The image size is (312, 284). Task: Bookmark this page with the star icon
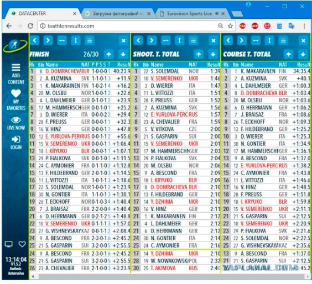230,26
